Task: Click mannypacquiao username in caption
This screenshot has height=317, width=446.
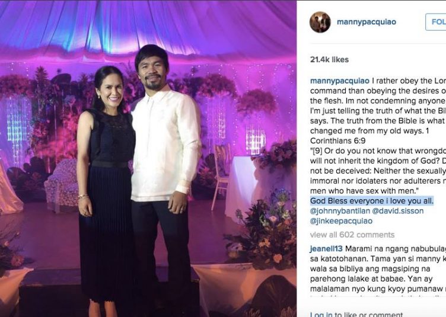Action: point(340,81)
